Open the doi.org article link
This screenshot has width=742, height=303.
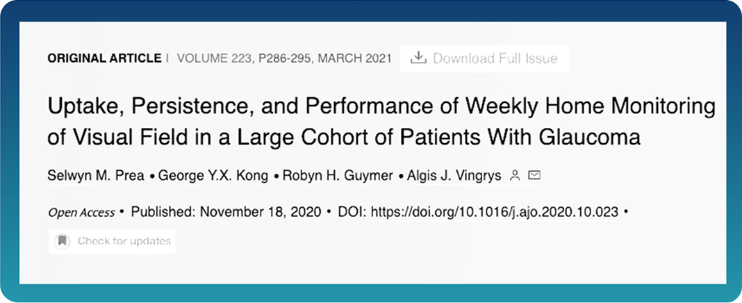[495, 211]
